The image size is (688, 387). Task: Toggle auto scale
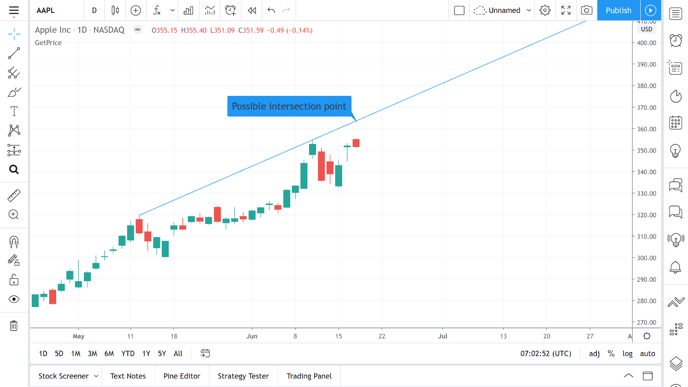pos(647,354)
